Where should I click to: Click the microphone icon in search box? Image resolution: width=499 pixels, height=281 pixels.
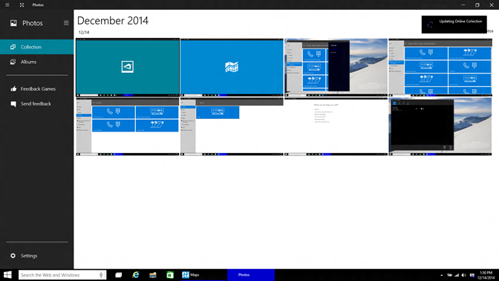(x=101, y=275)
